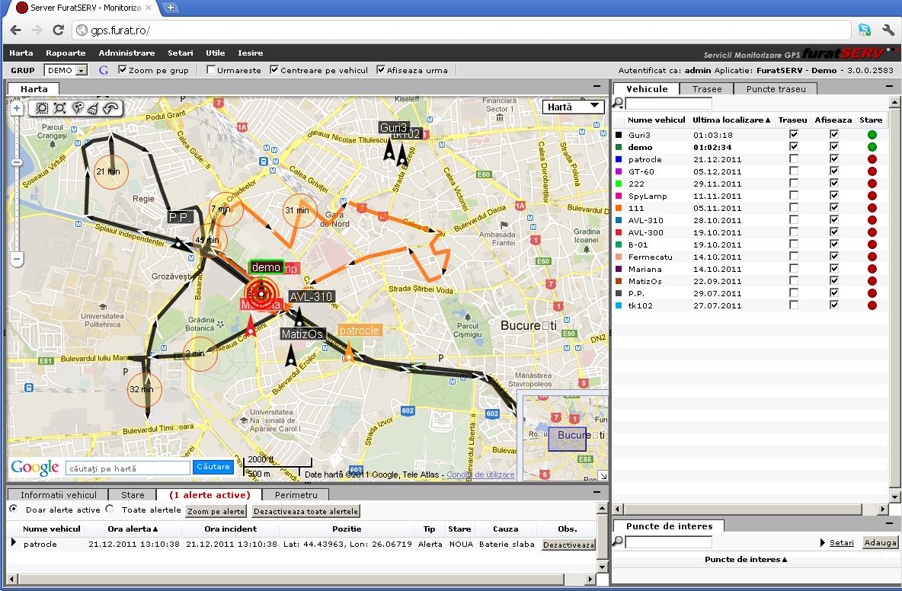Click the black color swatch for Guri3
902x591 pixels.
pos(619,135)
